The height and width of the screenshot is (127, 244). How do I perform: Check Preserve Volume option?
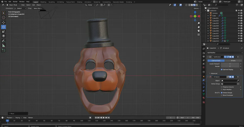coord(221,87)
